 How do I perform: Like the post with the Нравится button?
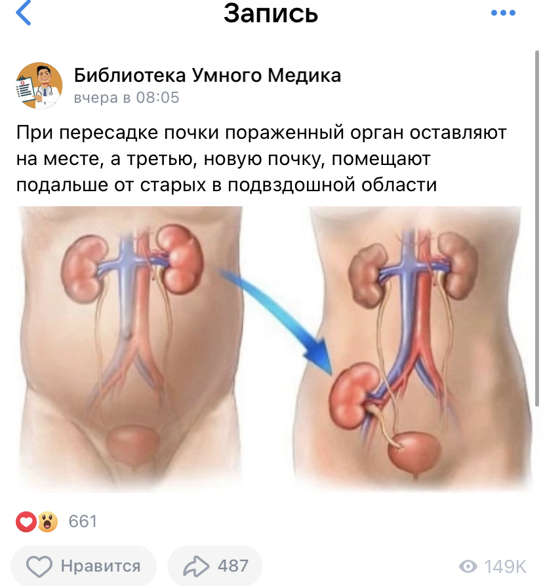[x=83, y=566]
